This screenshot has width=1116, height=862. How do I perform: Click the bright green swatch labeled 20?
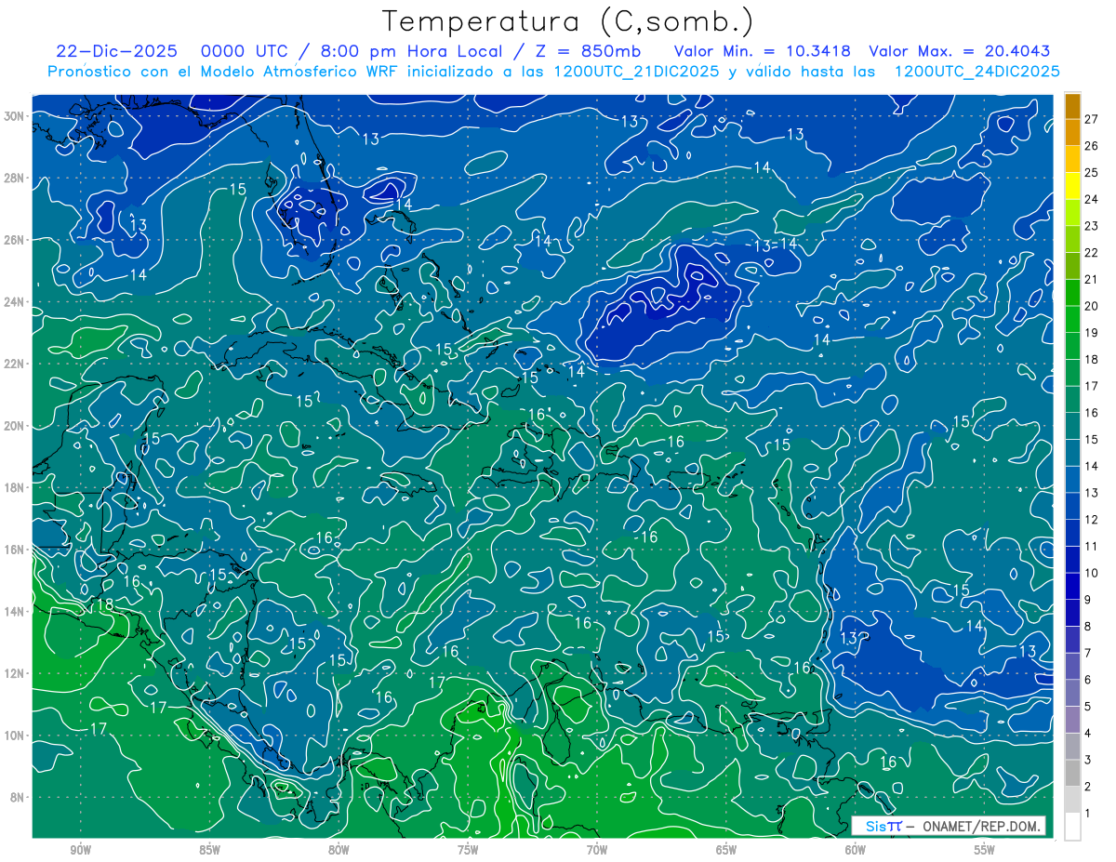[x=1072, y=292]
